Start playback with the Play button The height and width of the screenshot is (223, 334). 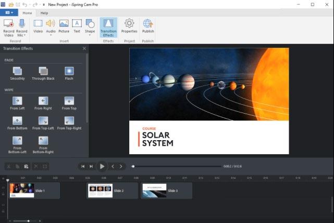click(102, 166)
